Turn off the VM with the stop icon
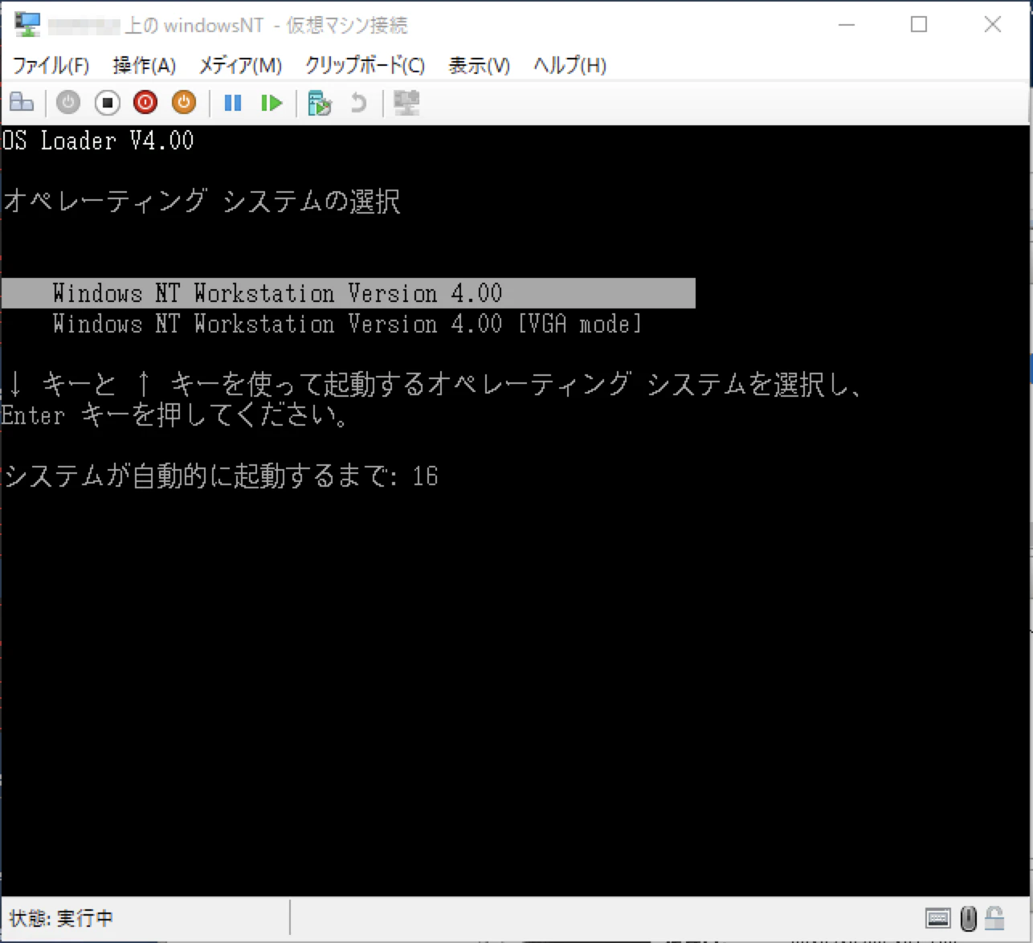 [107, 103]
